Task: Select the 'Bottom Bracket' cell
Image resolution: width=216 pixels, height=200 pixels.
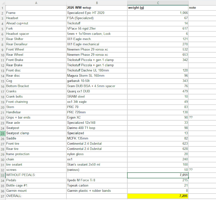Action: (x=36, y=86)
